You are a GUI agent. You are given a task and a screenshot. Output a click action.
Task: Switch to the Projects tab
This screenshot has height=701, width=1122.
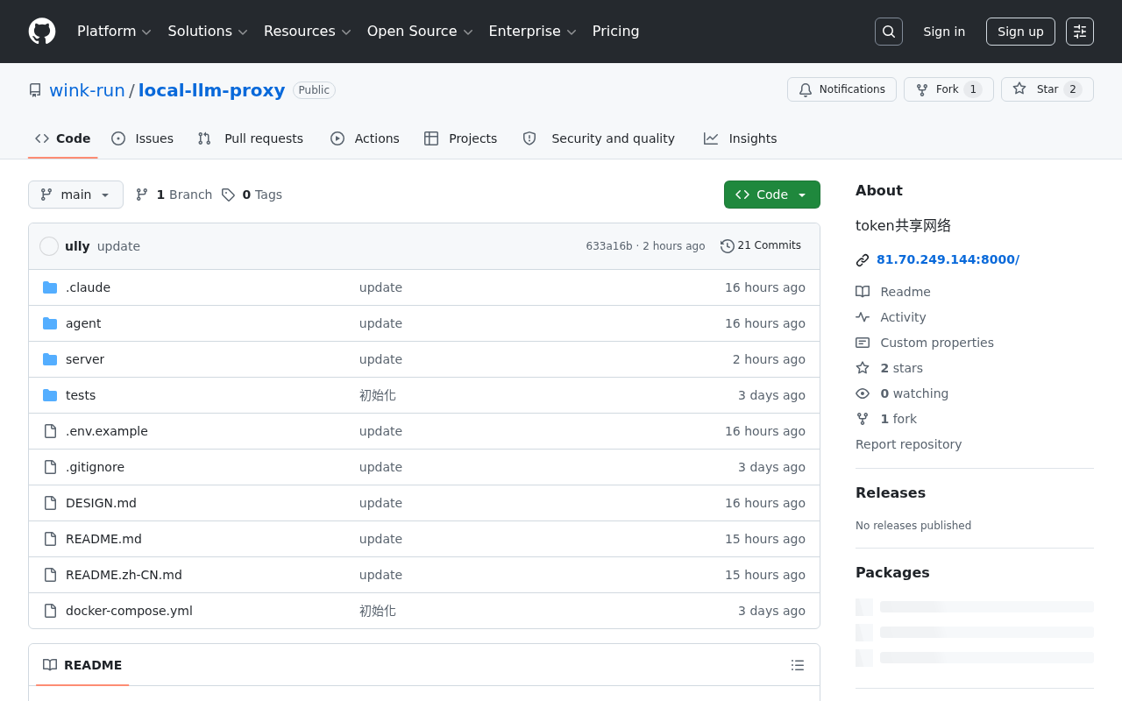click(x=460, y=138)
